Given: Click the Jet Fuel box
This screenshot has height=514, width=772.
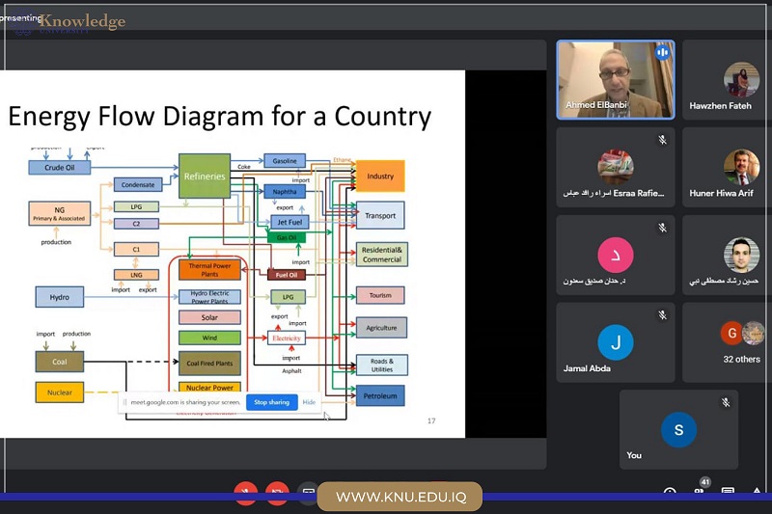Looking at the screenshot, I should (289, 223).
